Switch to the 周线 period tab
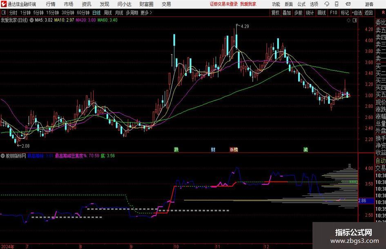This screenshot has width=386, height=249. click(108, 13)
